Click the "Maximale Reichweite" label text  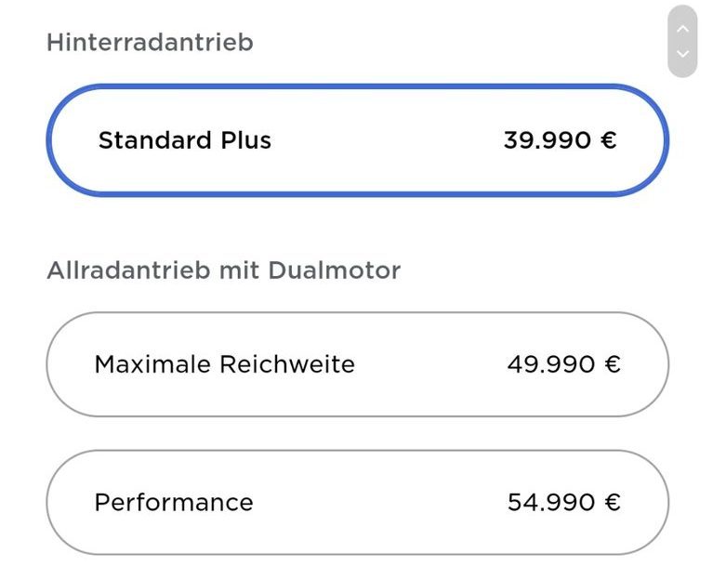point(224,363)
